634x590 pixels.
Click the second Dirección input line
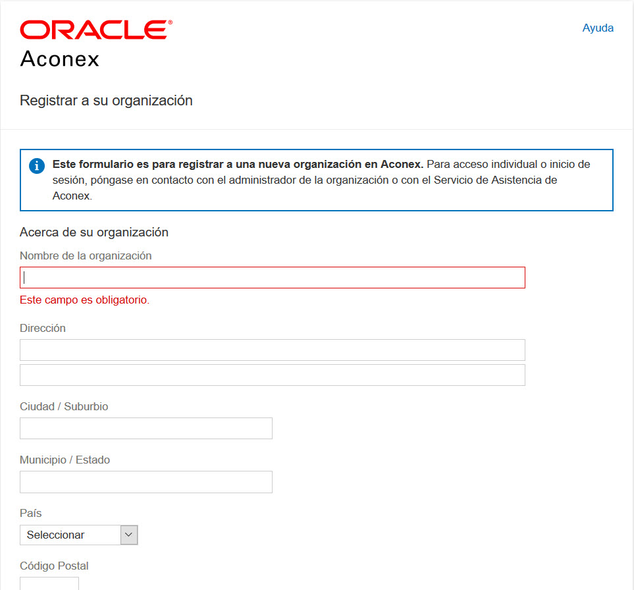coord(273,375)
